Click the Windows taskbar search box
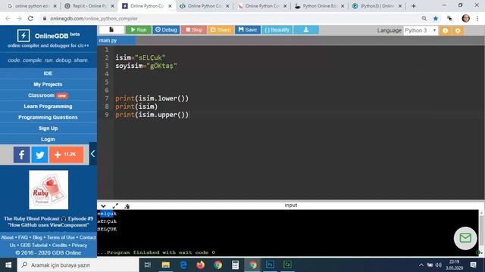485x272 pixels. (78, 265)
